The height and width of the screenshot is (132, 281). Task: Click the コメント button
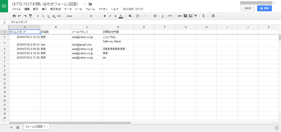(x=248, y=8)
